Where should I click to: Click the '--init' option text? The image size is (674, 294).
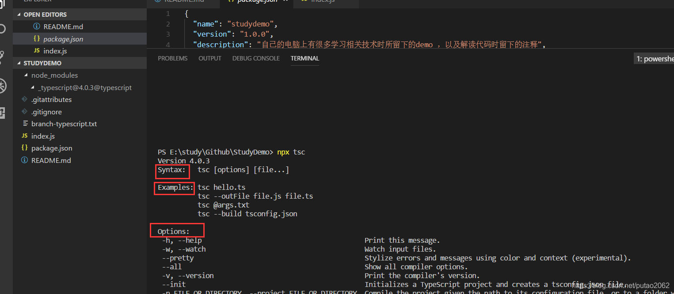click(174, 285)
